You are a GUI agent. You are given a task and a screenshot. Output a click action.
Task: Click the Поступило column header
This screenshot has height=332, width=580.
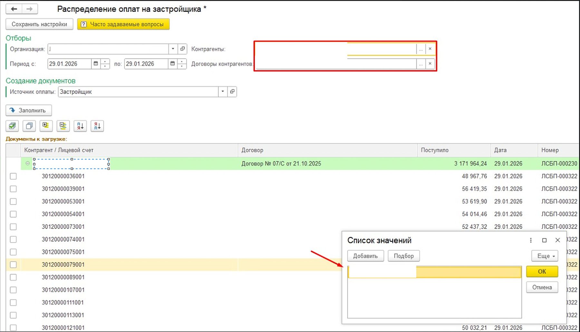coord(454,150)
